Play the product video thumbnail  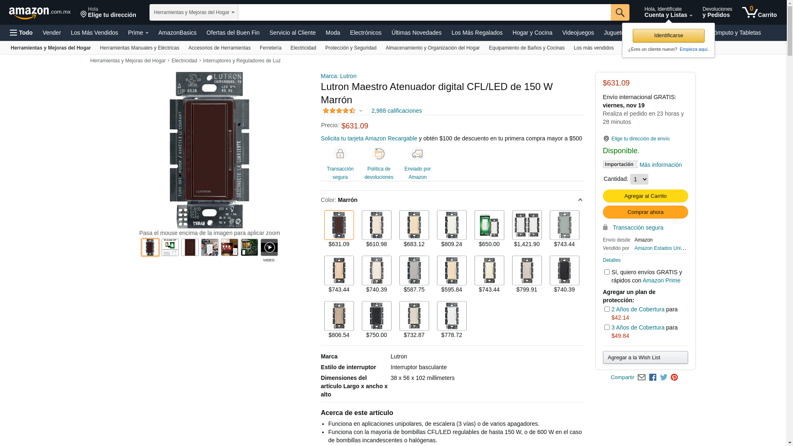click(269, 248)
